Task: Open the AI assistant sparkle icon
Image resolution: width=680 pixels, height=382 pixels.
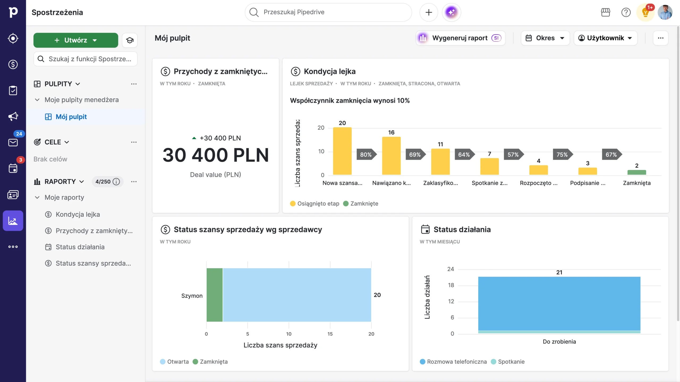Action: (451, 12)
